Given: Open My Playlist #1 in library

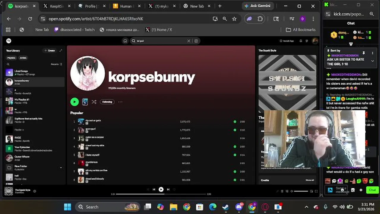Looking at the screenshot, I should pos(35,101).
